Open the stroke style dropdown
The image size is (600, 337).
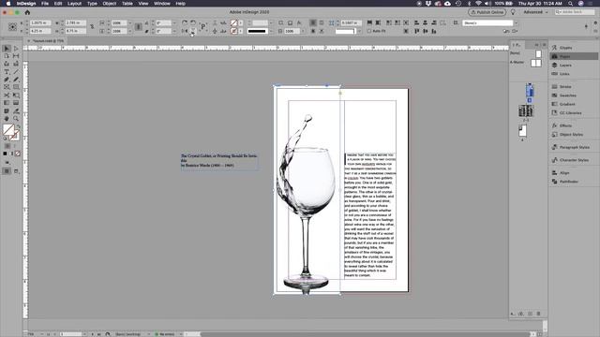[271, 31]
